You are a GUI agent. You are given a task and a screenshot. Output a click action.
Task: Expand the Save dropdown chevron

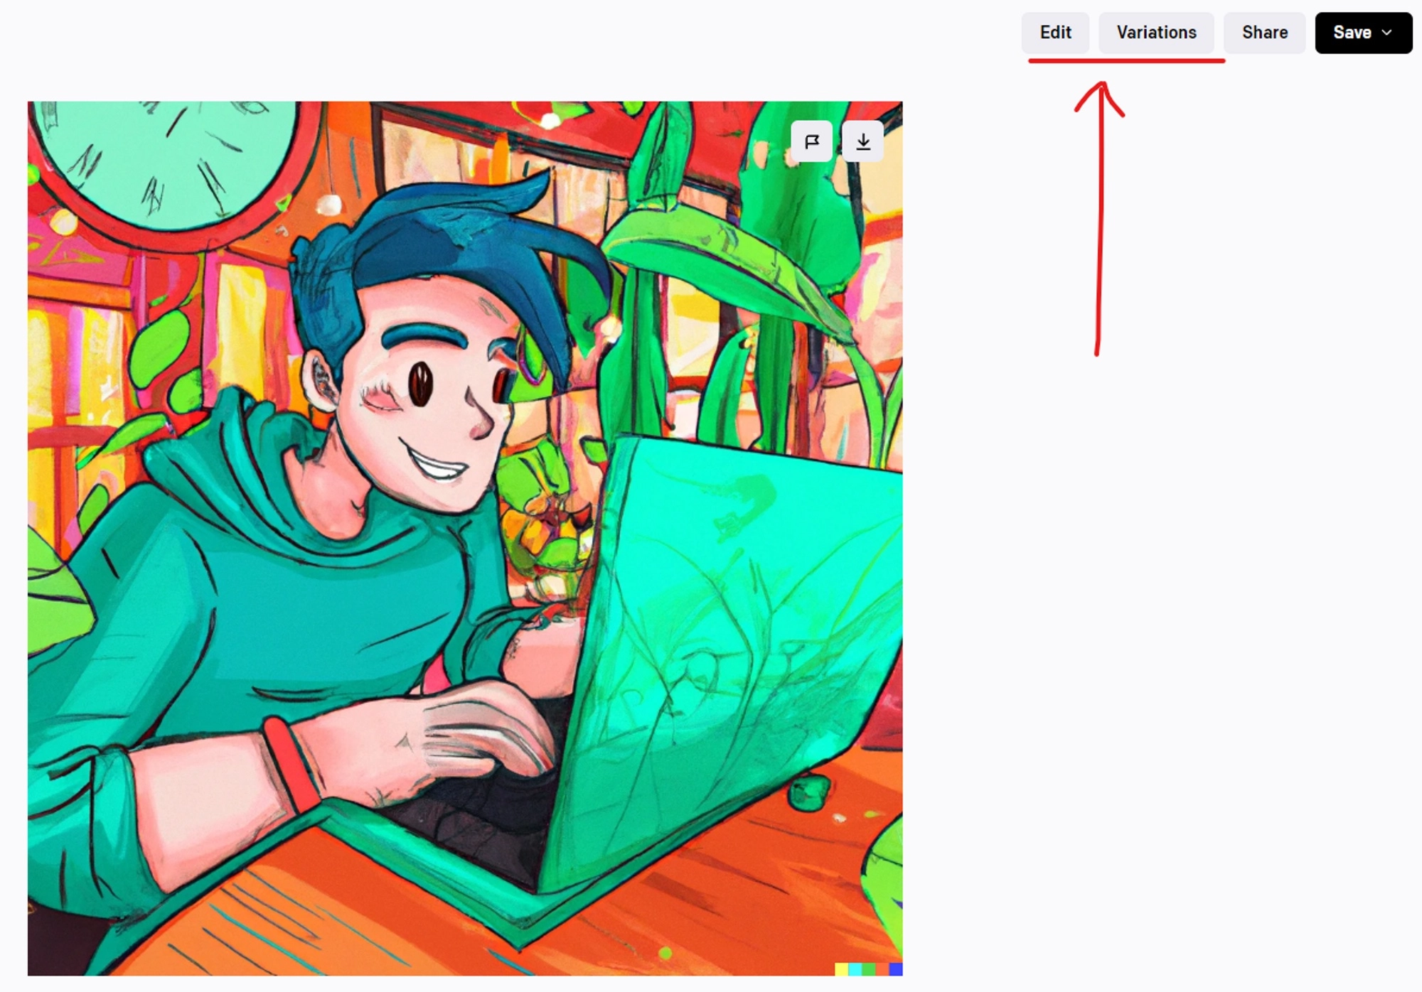coord(1386,33)
